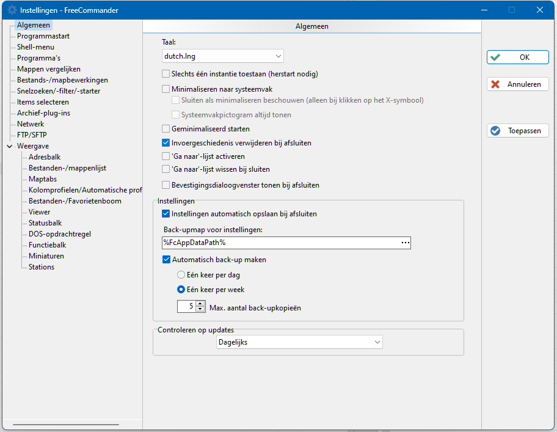
Task: Select Archief-plug-ins in the tree
Action: click(44, 113)
